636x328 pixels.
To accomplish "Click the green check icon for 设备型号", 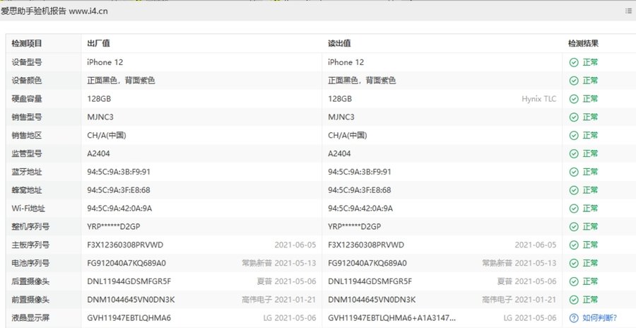I will (574, 62).
